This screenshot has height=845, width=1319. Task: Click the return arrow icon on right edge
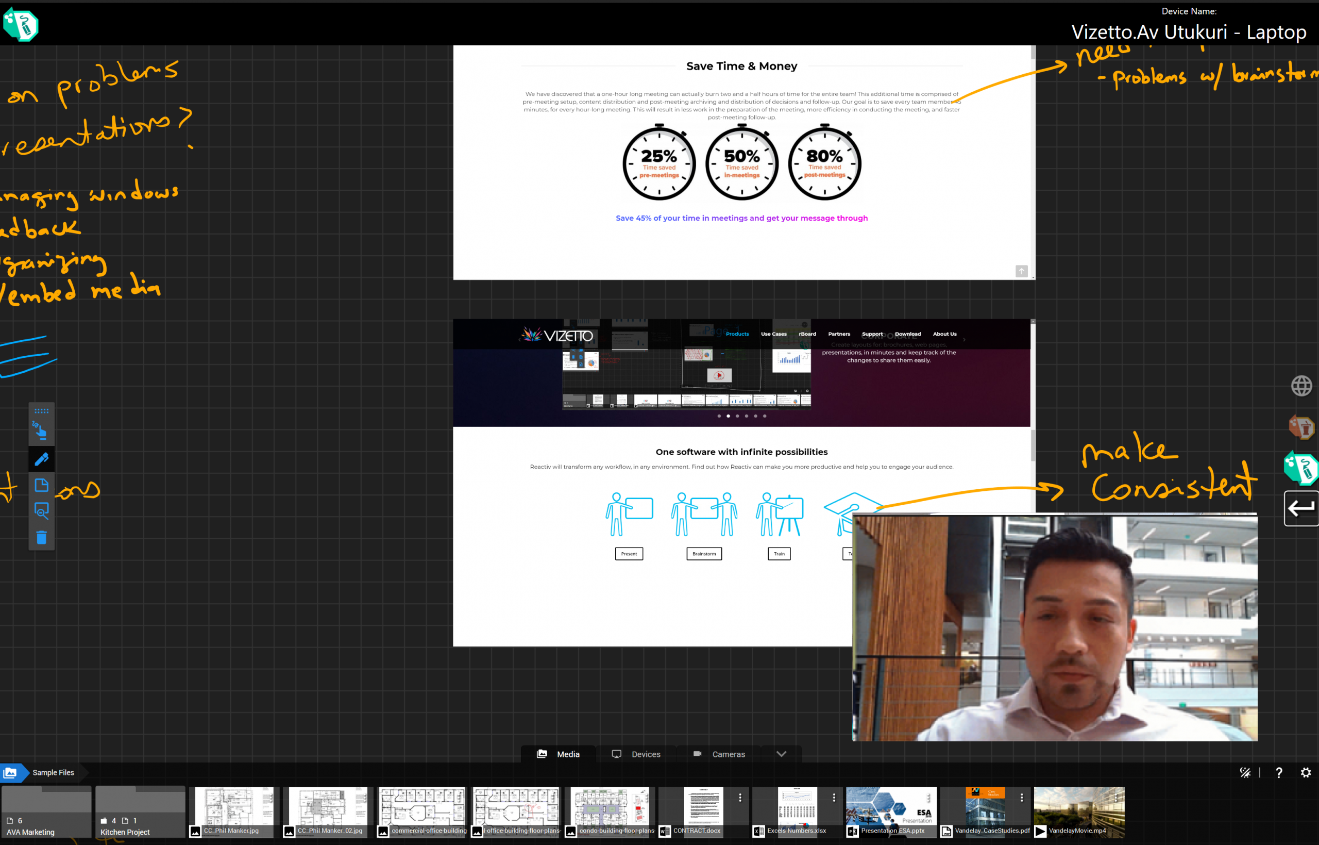(1301, 508)
